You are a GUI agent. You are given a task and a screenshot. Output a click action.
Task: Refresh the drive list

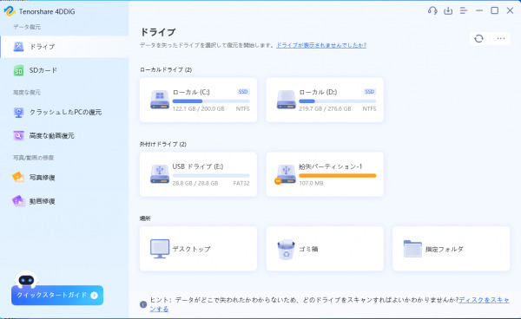point(478,38)
